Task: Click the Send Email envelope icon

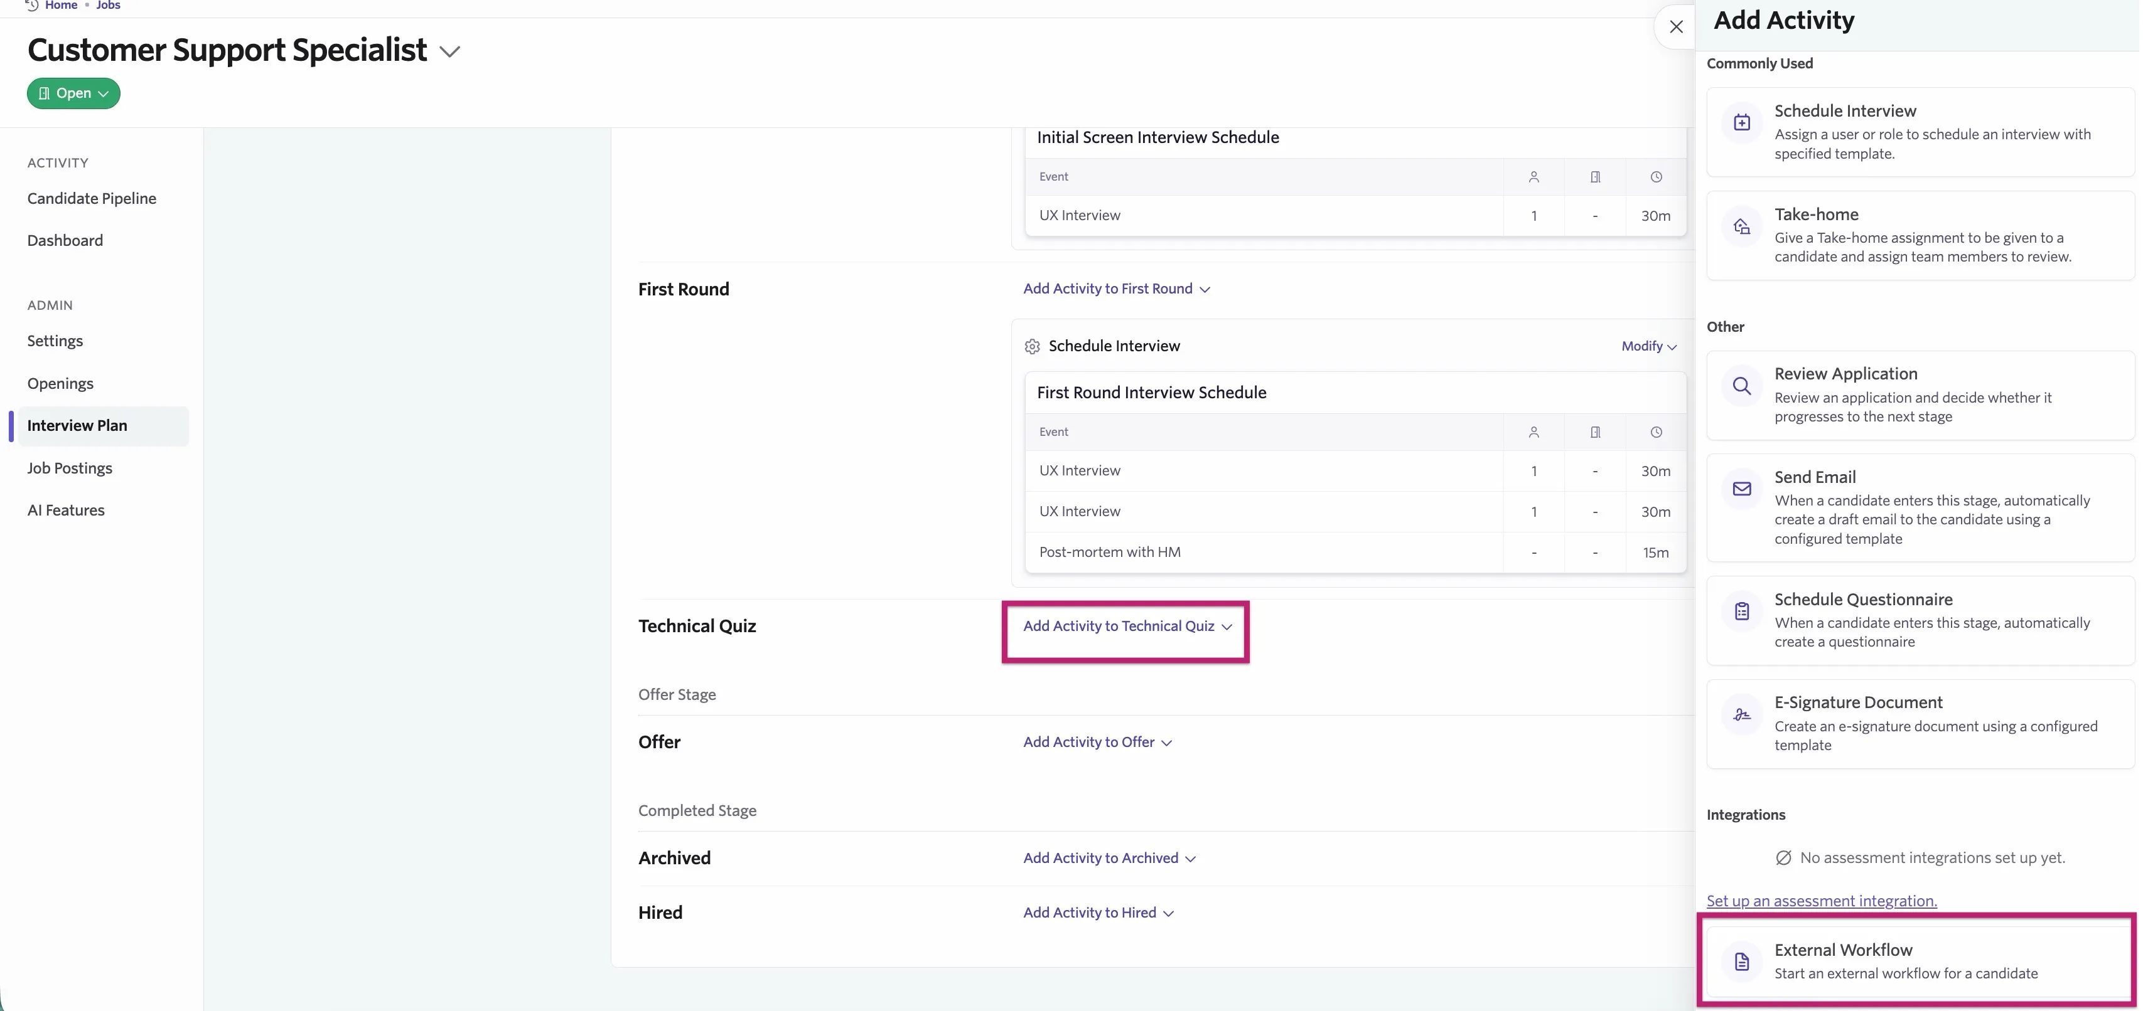Action: (x=1741, y=489)
